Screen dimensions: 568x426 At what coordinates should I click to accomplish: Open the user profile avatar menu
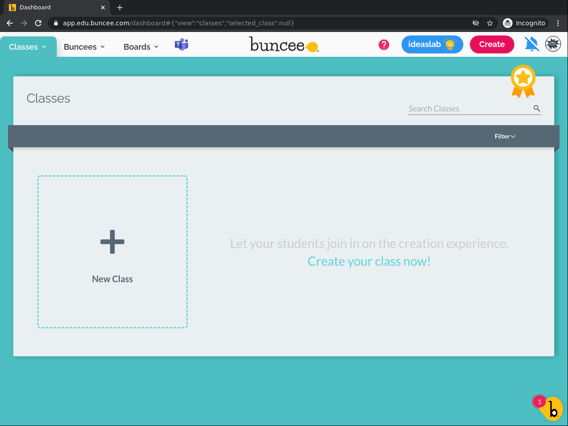coord(553,44)
